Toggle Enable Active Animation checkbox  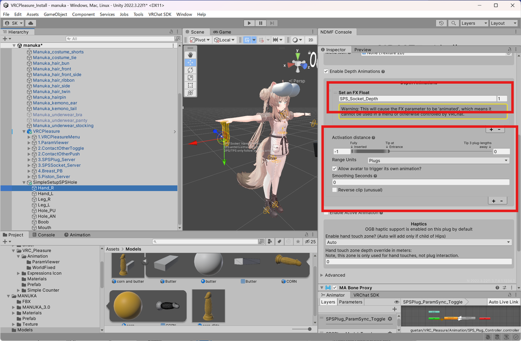(x=326, y=213)
